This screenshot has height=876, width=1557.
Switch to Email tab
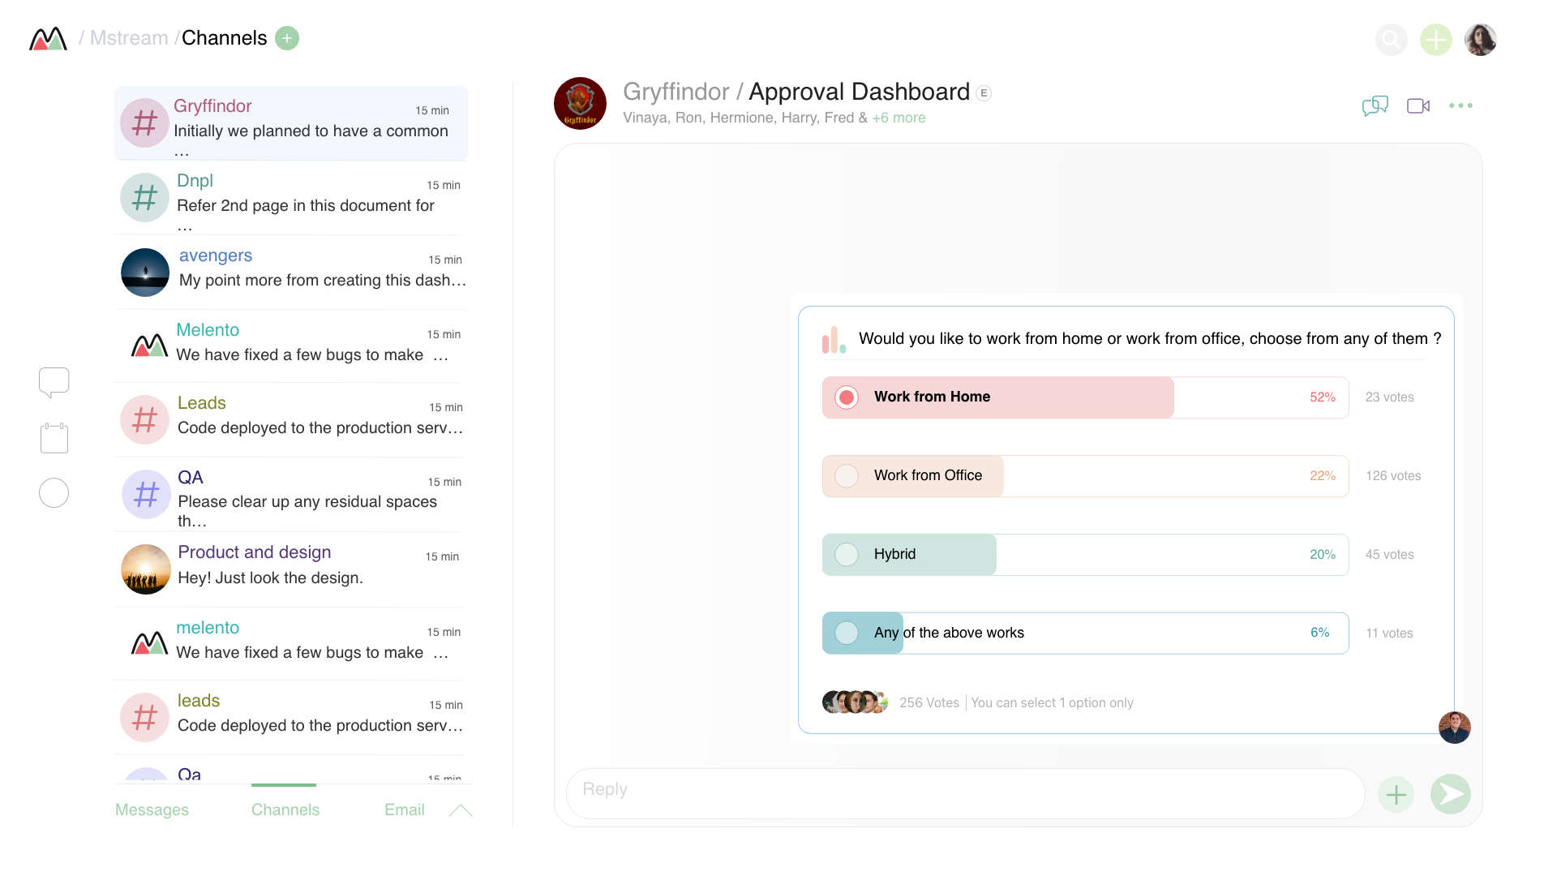click(x=405, y=809)
